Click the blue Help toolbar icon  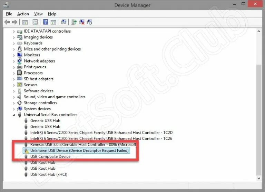coord(46,22)
